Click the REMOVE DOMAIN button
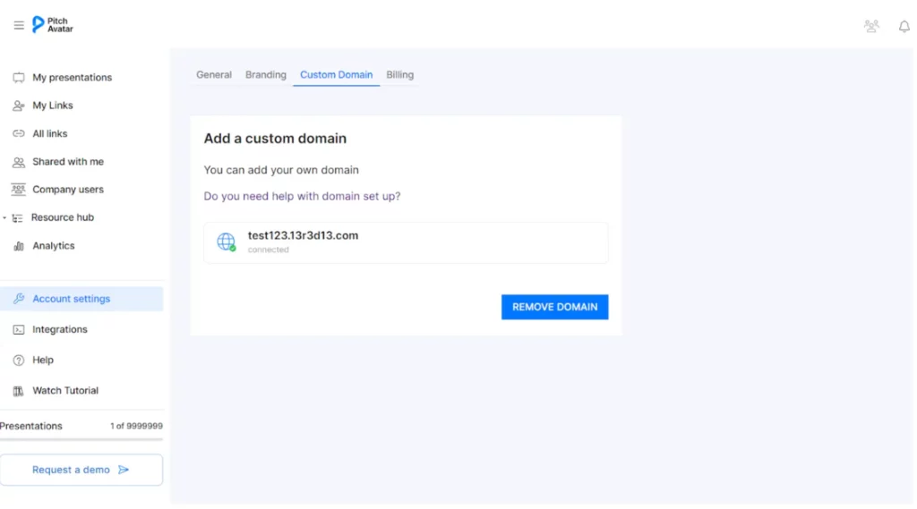 [554, 307]
